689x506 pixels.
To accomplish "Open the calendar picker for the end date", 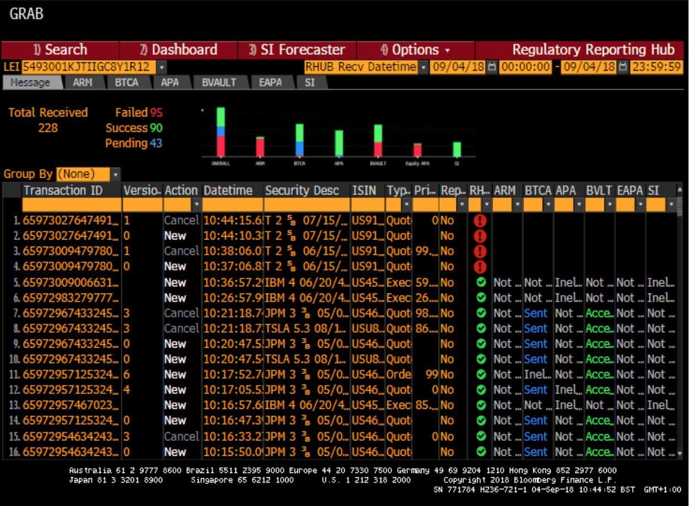I will click(623, 67).
